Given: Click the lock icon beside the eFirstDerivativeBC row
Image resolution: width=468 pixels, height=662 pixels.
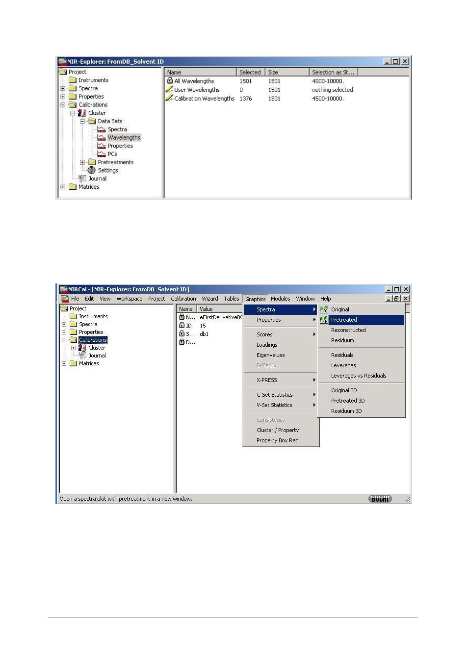Looking at the screenshot, I should pos(182,317).
